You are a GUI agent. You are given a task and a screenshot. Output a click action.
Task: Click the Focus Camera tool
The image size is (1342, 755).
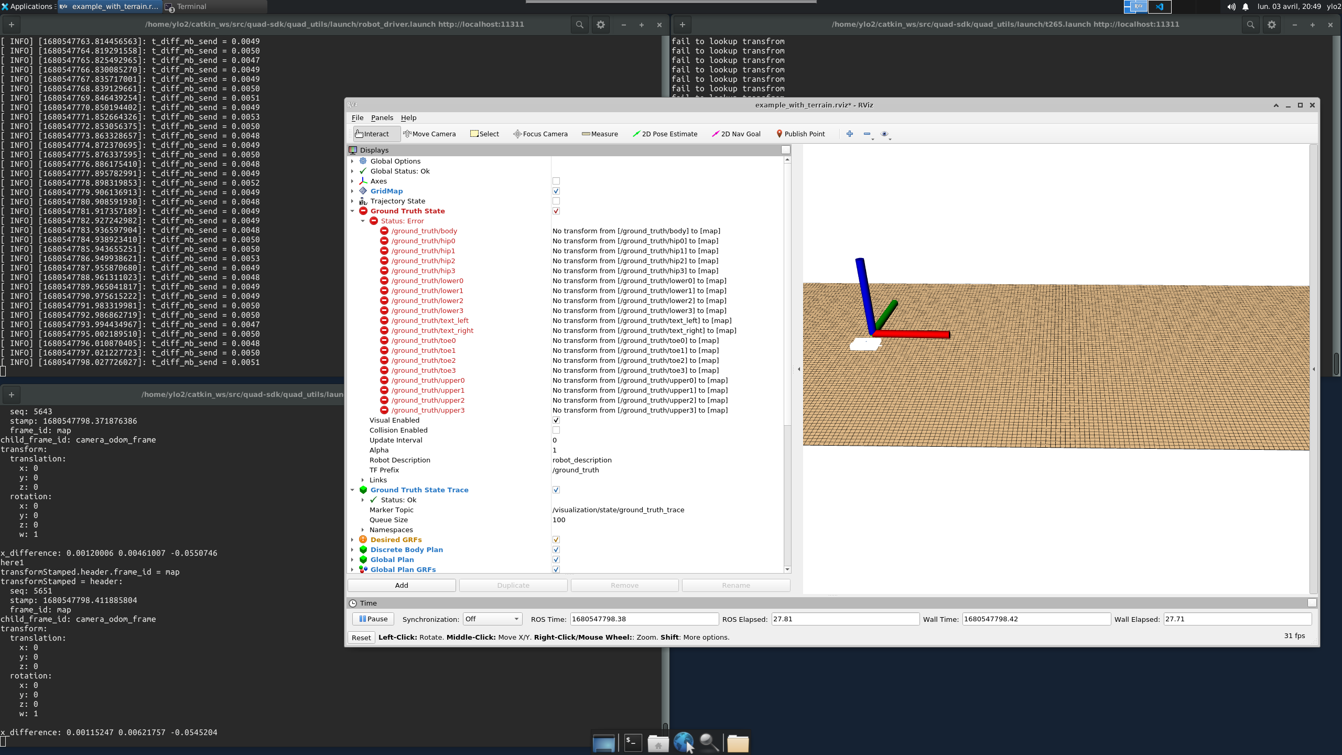(x=540, y=134)
